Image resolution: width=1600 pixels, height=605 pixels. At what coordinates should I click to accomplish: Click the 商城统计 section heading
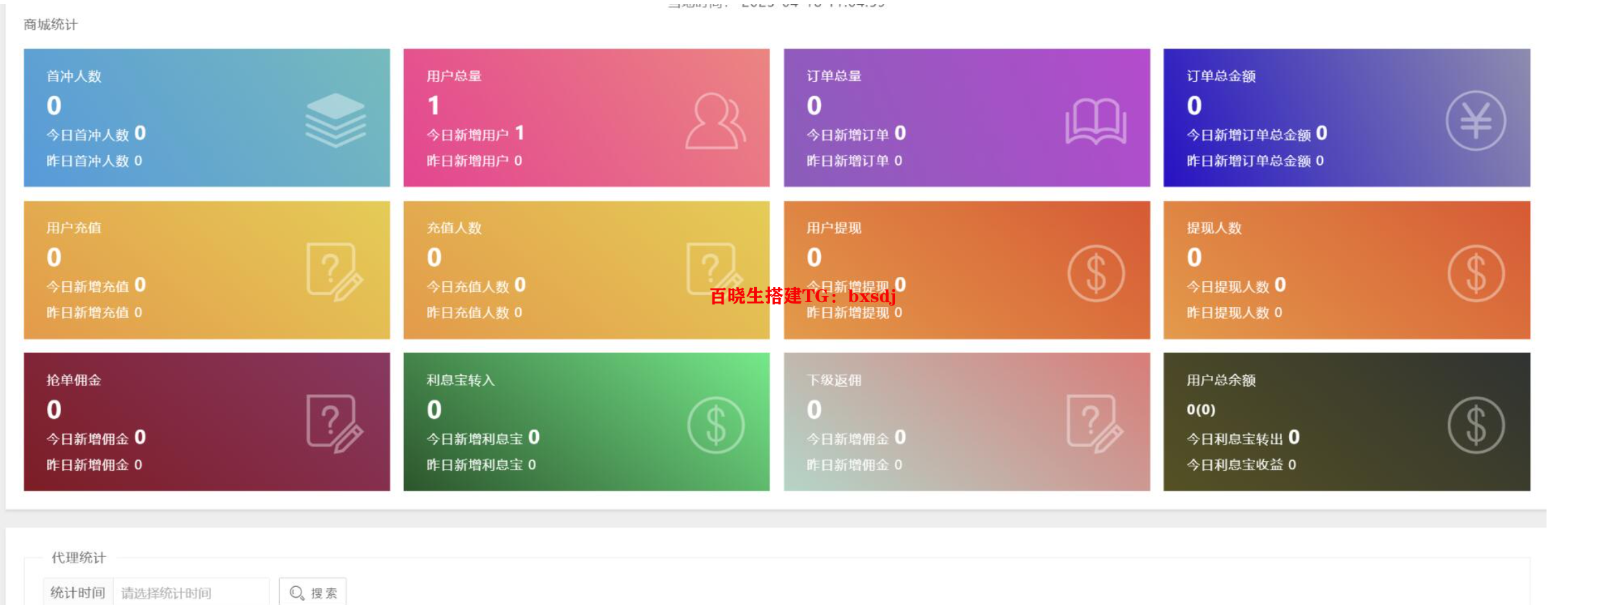pos(51,24)
